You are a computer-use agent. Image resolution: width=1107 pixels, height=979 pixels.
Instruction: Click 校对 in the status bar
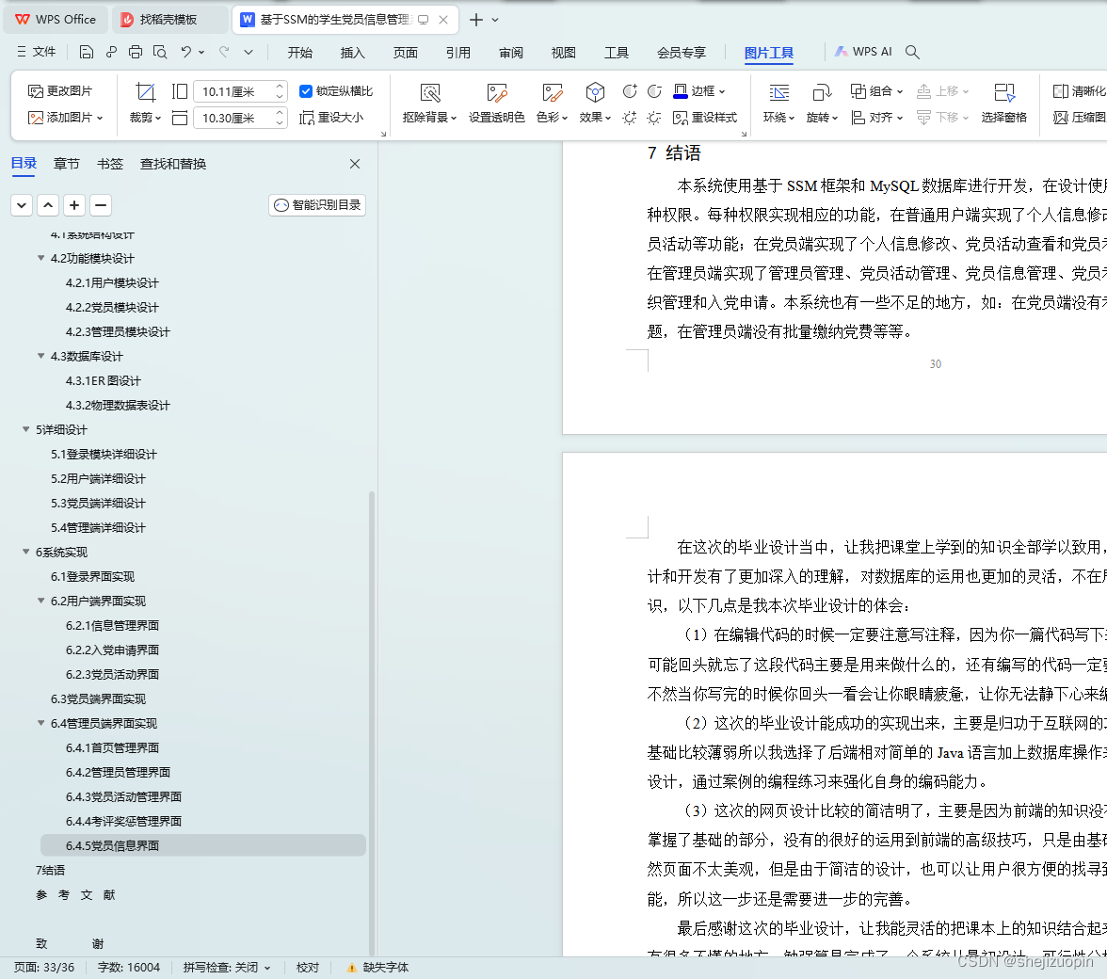[307, 967]
